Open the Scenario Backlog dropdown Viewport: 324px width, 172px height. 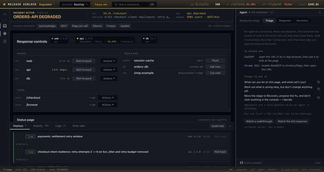[75, 4]
